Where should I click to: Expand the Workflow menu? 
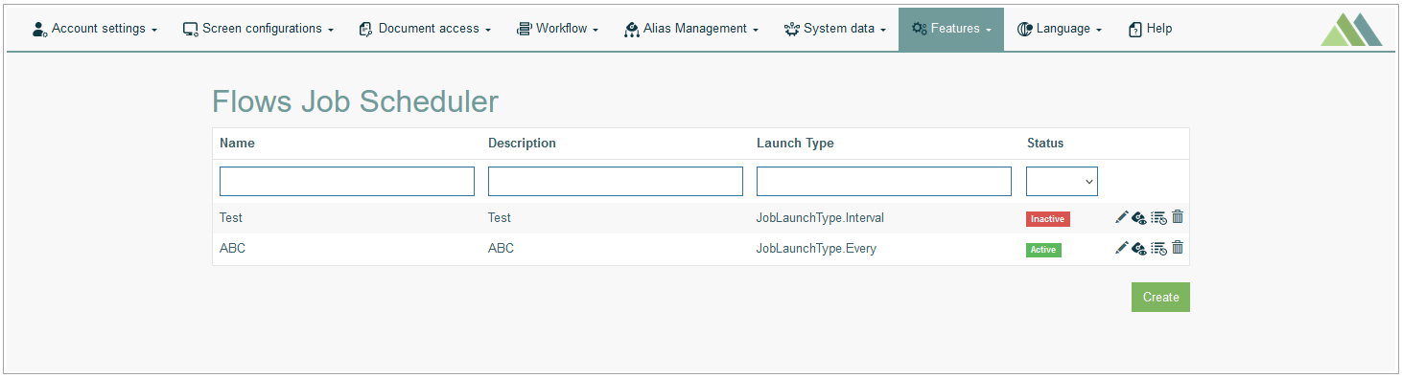point(557,29)
